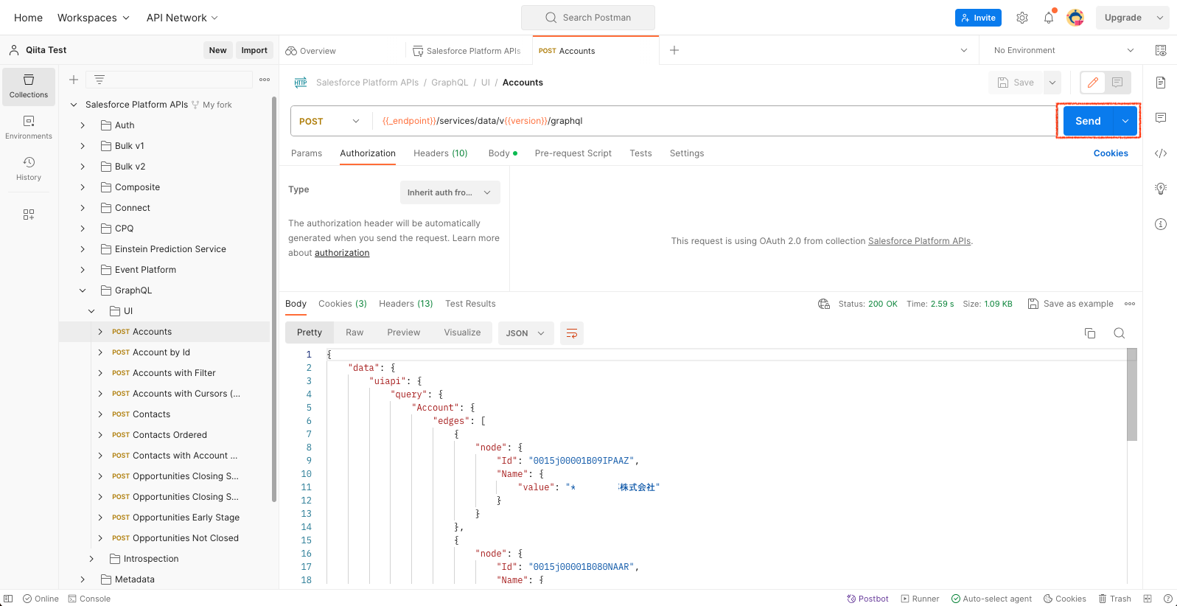The width and height of the screenshot is (1177, 606).
Task: Open the request info icon
Action: pyautogui.click(x=1161, y=224)
